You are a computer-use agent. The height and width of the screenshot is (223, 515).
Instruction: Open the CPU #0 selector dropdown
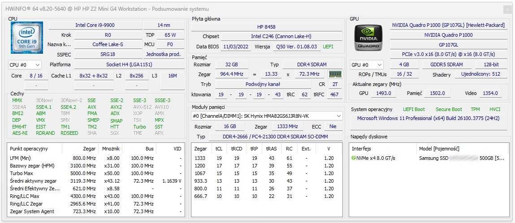[x=25, y=65]
